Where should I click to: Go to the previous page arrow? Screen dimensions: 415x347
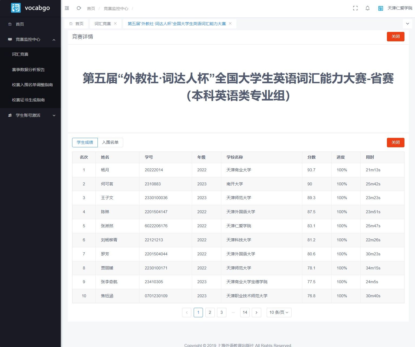coord(187,312)
